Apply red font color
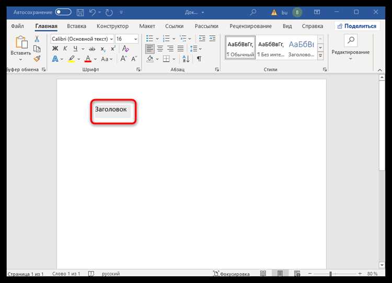Image resolution: width=392 pixels, height=283 pixels. pos(88,59)
